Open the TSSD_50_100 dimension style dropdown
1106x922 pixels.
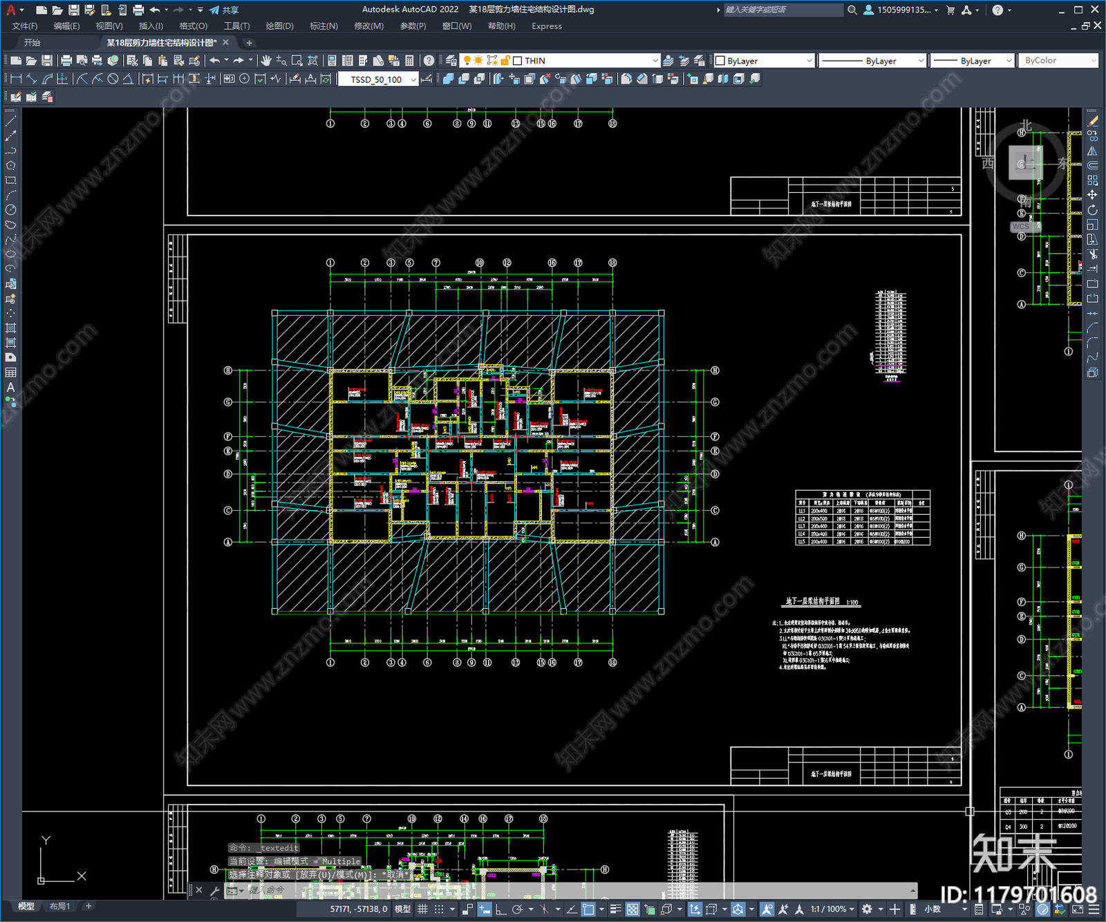tap(378, 79)
